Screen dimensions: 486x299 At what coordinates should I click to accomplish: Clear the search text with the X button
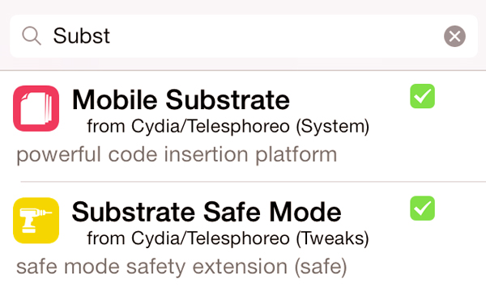tap(454, 36)
